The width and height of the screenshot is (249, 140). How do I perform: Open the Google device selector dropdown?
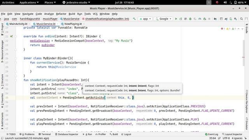(x=163, y=19)
